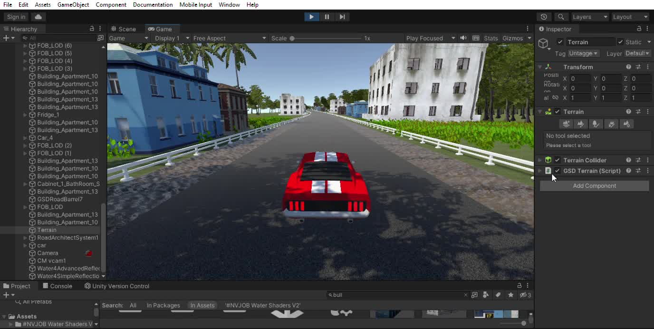Open the Scene Hierarchy search mode icon
Screen dimensions: 654x329
coord(100,38)
